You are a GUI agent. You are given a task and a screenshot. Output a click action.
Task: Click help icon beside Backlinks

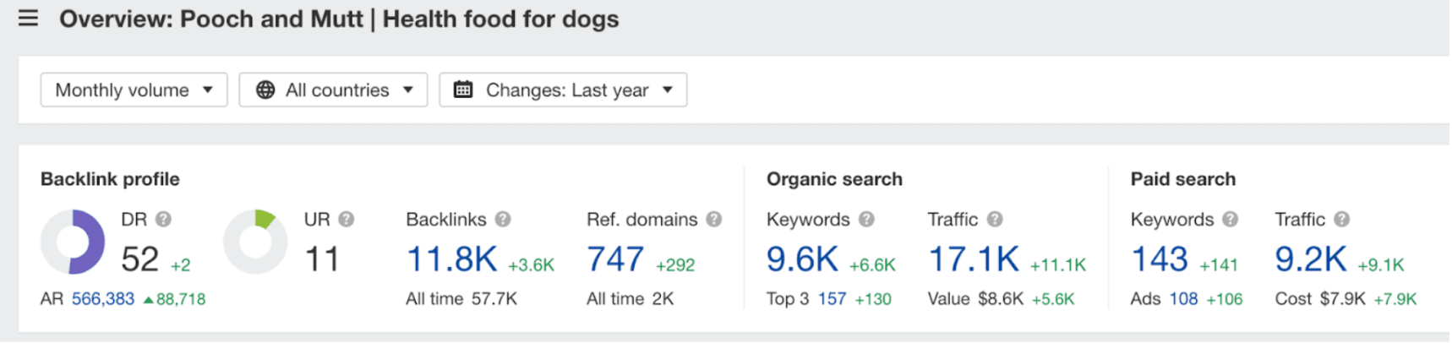[503, 220]
